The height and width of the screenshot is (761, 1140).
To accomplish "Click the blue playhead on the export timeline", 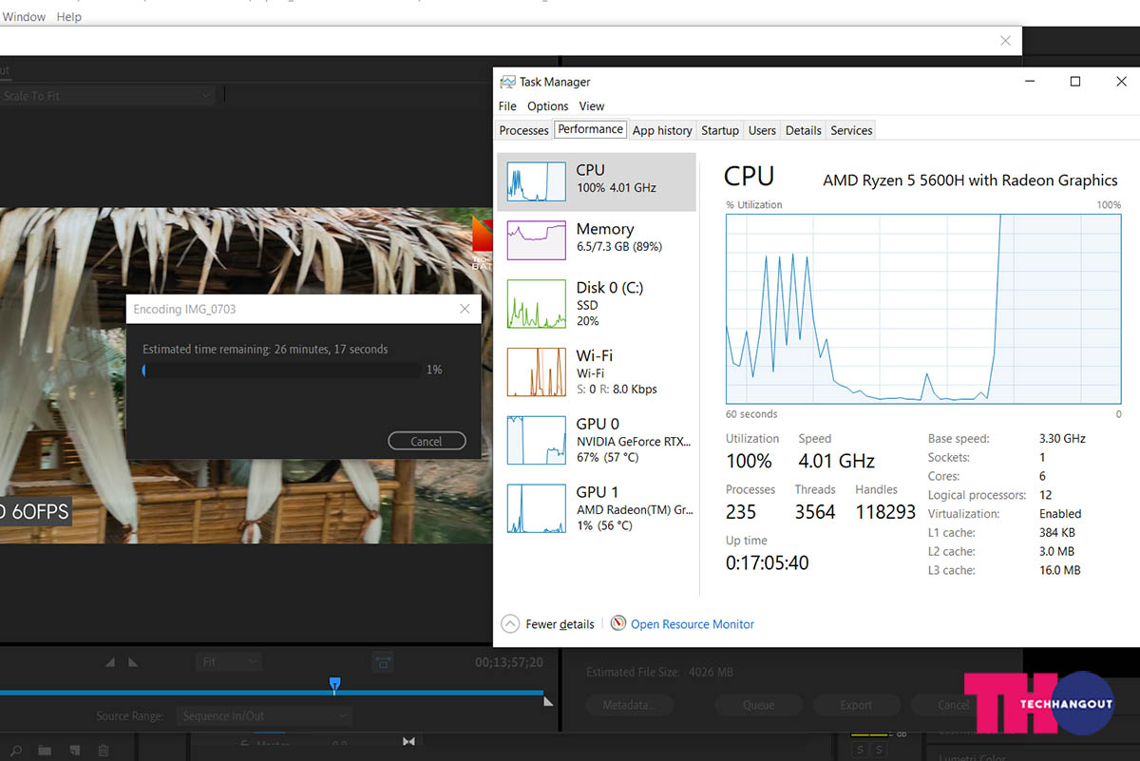I will 334,683.
